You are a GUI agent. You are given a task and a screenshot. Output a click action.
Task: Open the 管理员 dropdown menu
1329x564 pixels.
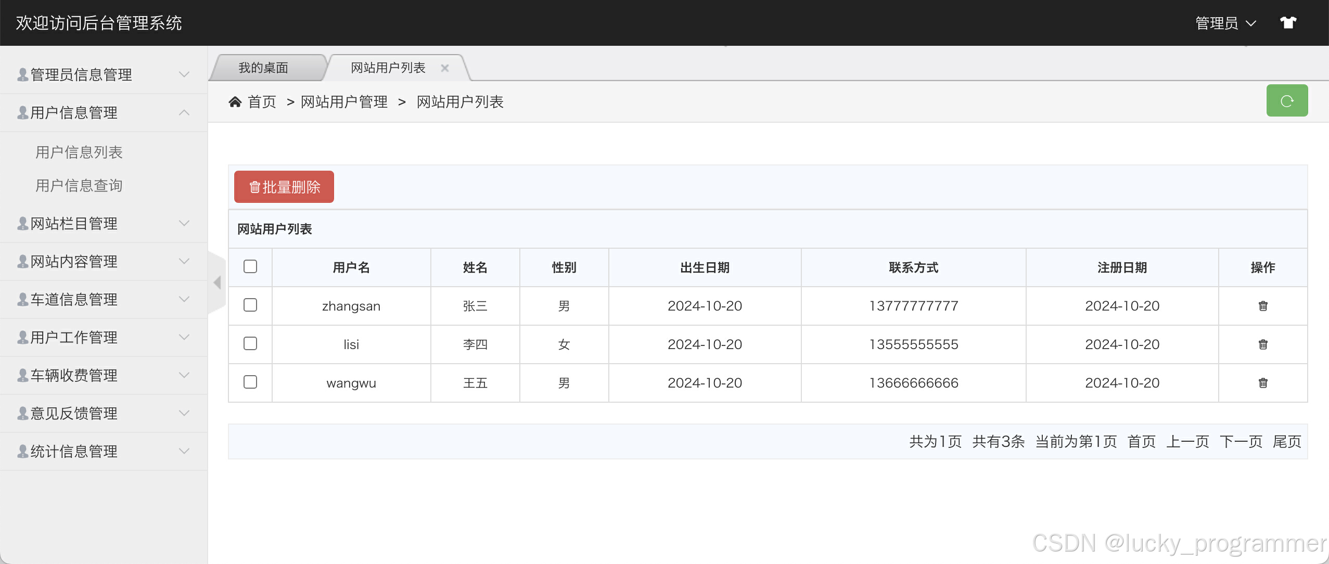pos(1225,23)
